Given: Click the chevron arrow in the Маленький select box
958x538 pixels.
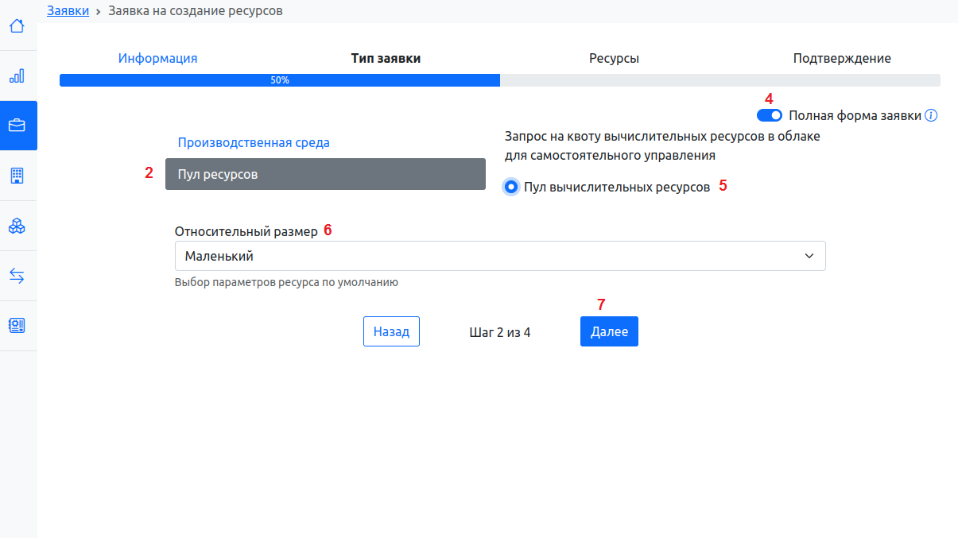Looking at the screenshot, I should tap(809, 257).
